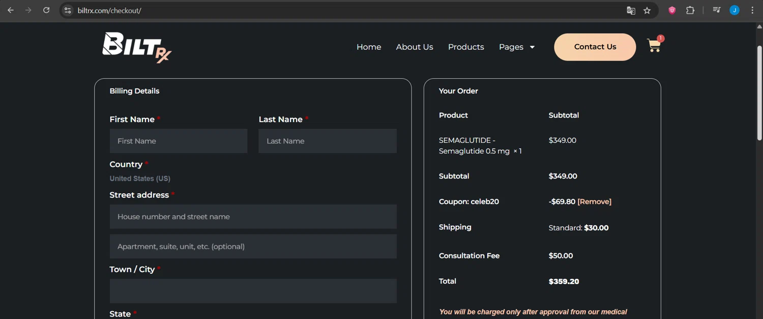This screenshot has height=319, width=763.
Task: Open the browser profile avatar
Action: pos(735,10)
